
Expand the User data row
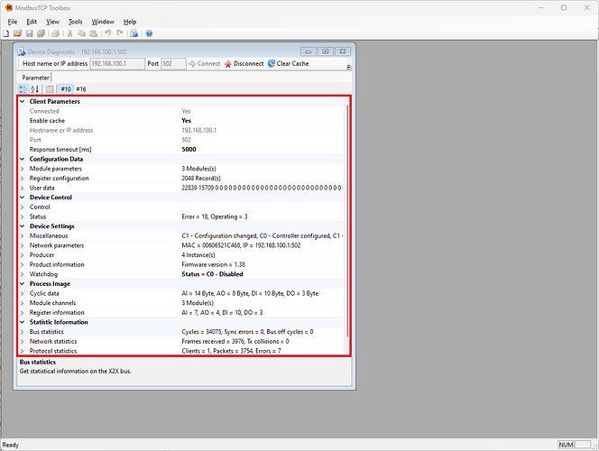[23, 188]
